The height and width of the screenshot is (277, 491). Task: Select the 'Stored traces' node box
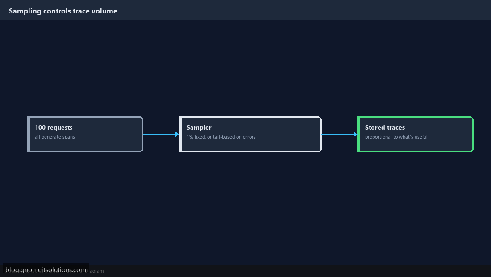[415, 134]
